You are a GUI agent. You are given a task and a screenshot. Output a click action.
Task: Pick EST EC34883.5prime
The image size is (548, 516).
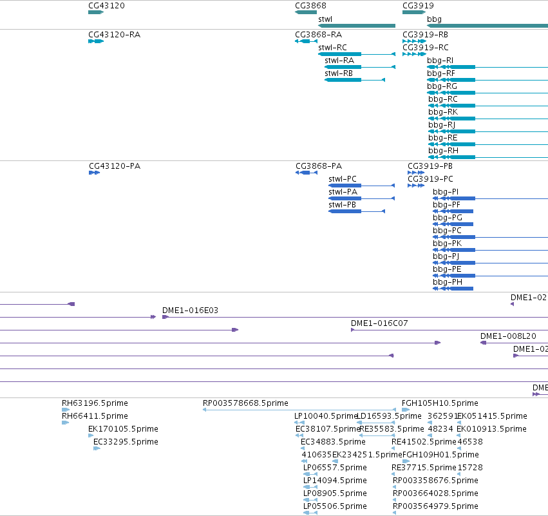point(333,442)
